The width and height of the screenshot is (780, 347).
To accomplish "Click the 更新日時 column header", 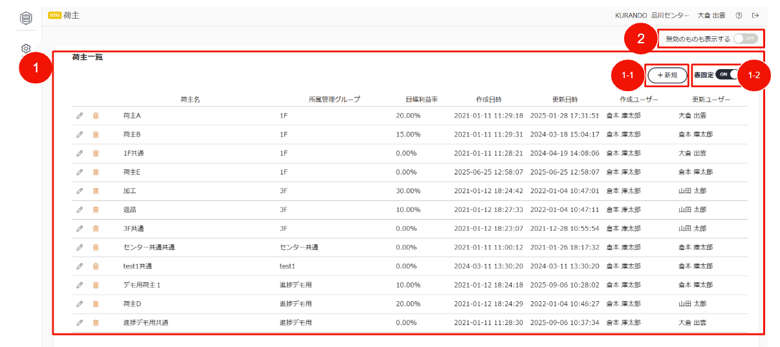I will click(x=565, y=99).
